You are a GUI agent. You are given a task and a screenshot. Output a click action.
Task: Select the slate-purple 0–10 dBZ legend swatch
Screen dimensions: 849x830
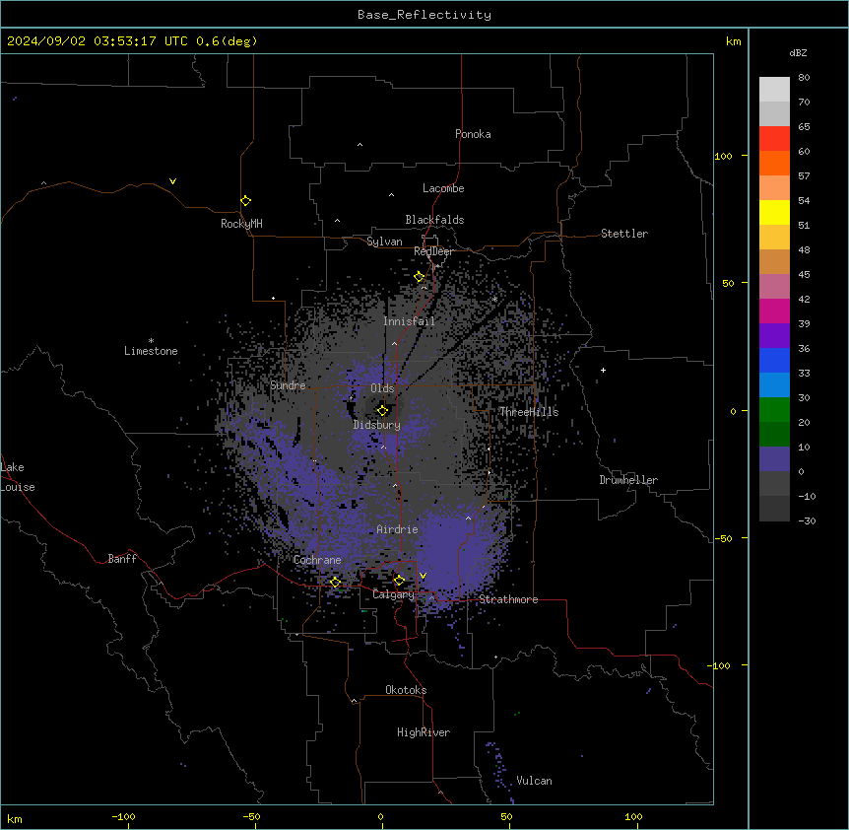[774, 459]
